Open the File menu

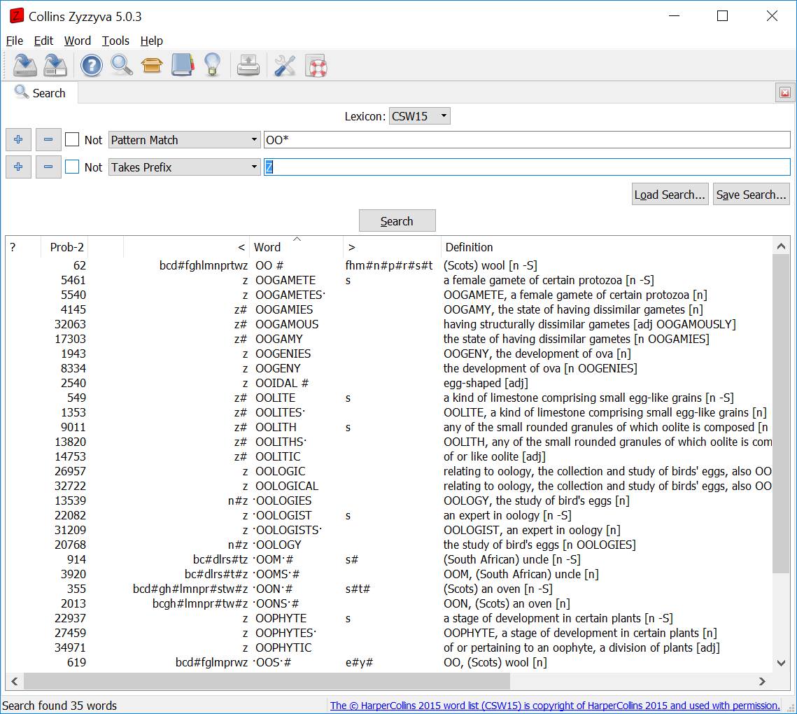tap(14, 41)
